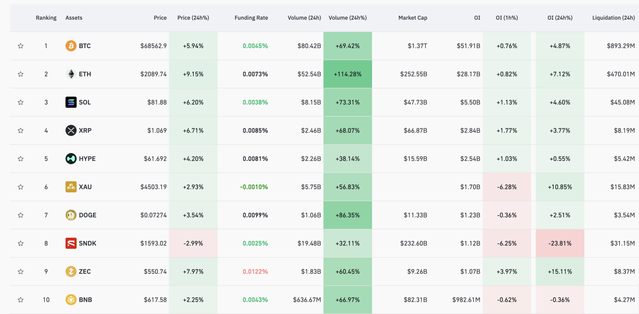Click BNB open interest $982.61M
The height and width of the screenshot is (314, 639).
tap(466, 300)
